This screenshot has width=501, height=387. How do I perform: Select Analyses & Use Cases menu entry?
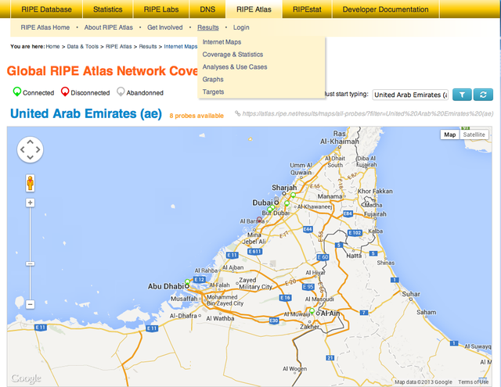235,67
